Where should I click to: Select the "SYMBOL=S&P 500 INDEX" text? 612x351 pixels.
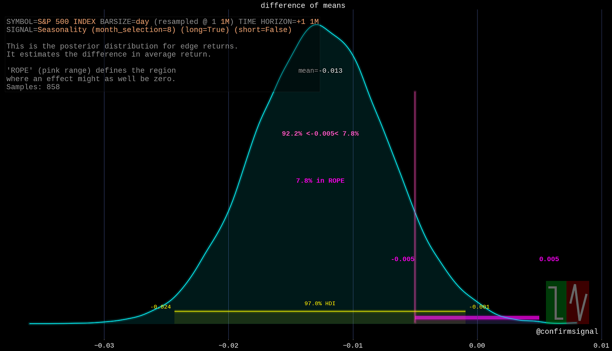click(x=51, y=22)
